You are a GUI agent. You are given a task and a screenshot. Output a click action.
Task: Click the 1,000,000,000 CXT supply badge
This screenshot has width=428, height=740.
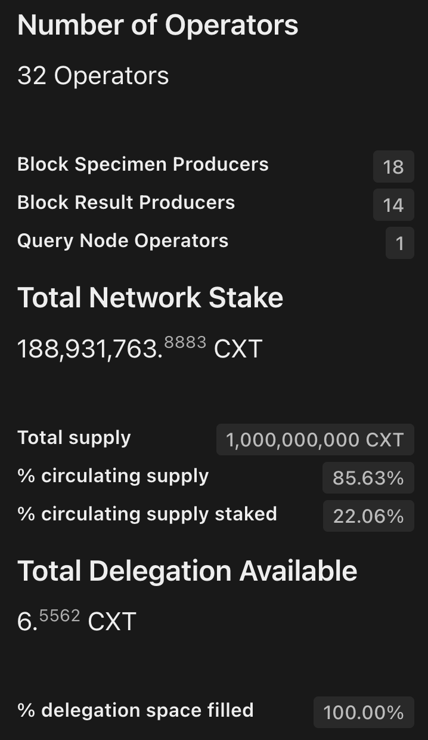(x=315, y=440)
